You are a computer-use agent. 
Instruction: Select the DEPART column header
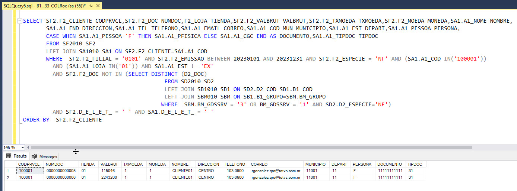tap(340, 164)
